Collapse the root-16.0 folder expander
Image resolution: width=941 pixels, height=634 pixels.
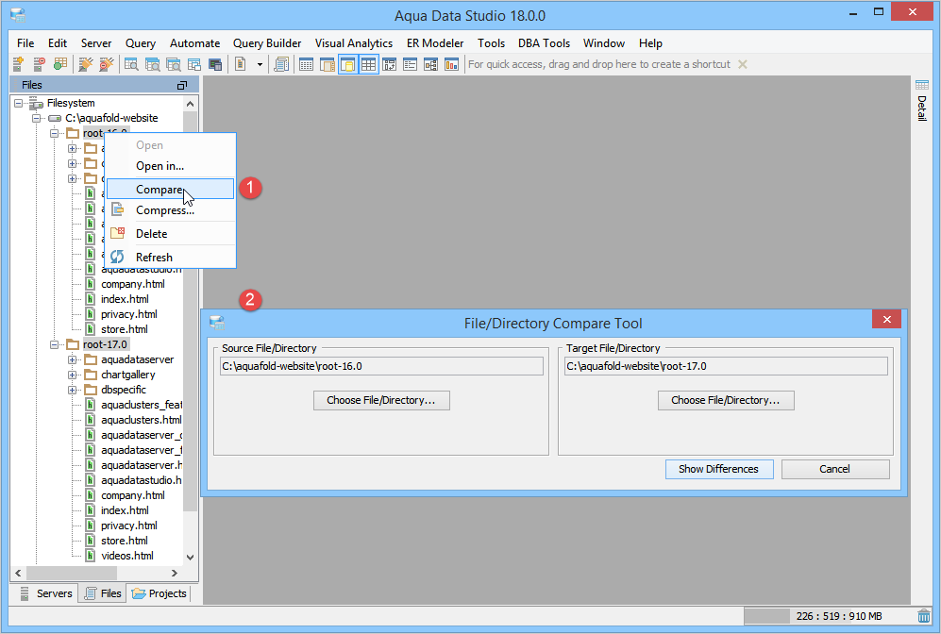[x=54, y=133]
